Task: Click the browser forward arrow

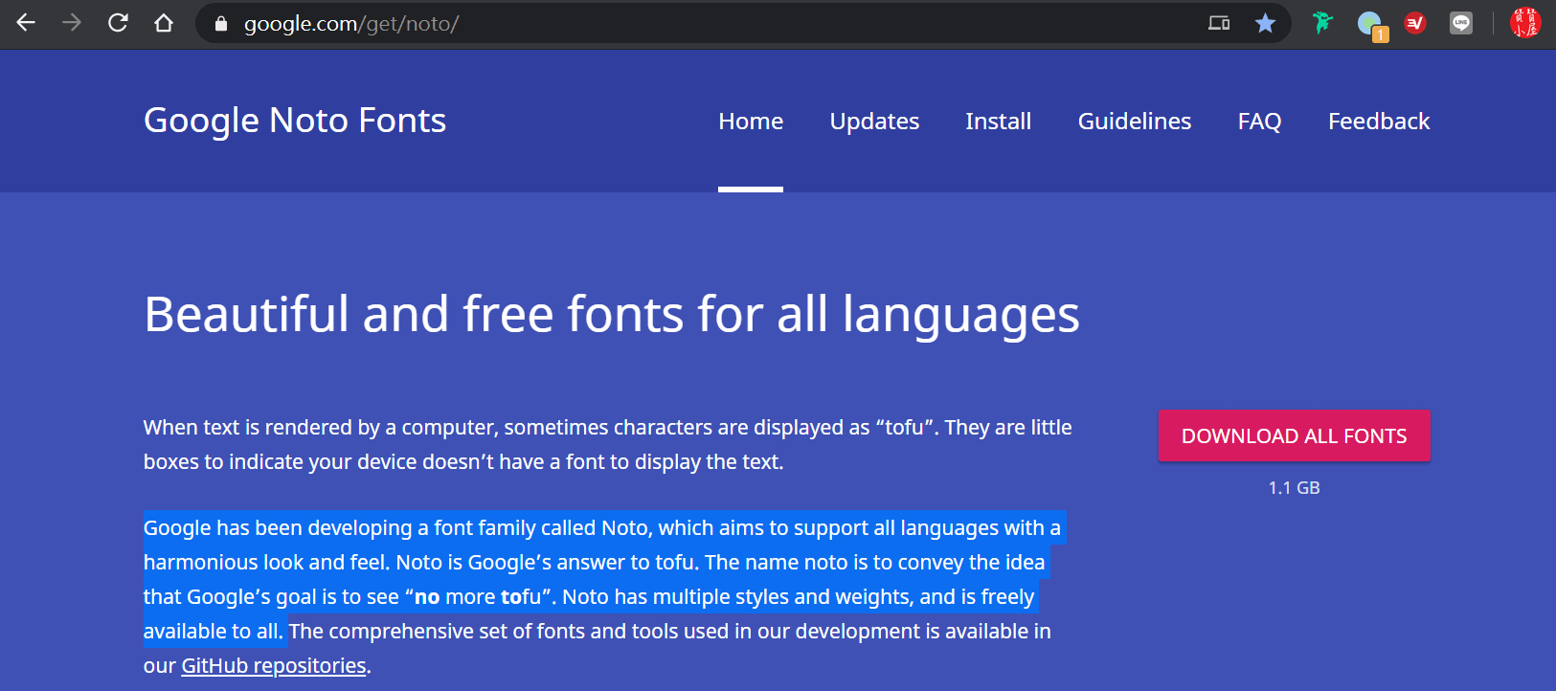Action: (x=72, y=23)
